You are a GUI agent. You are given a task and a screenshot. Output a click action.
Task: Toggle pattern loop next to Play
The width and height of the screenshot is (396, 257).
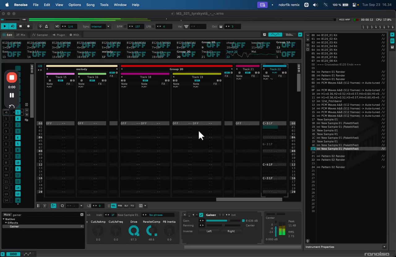[x=13, y=27]
